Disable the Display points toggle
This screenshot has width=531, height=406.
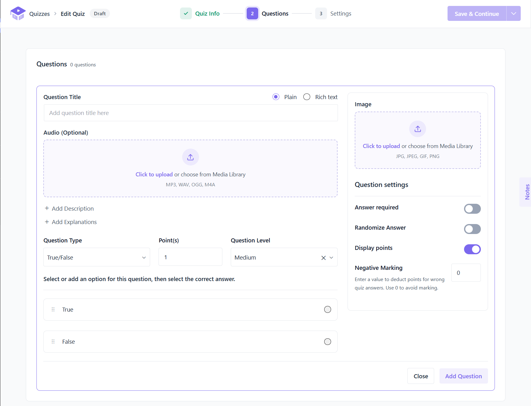coord(472,249)
